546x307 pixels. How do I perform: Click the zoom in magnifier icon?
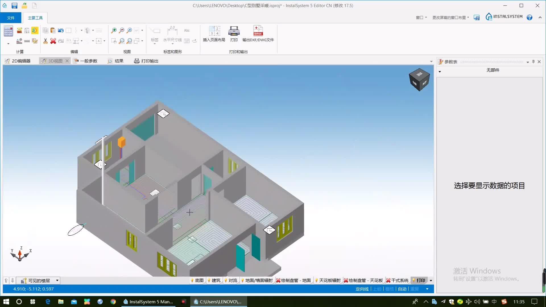[114, 30]
